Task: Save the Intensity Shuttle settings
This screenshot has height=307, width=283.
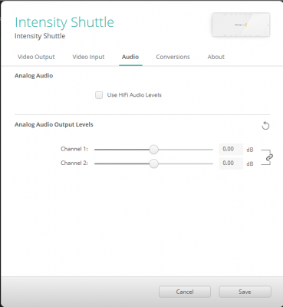Action: point(245,292)
